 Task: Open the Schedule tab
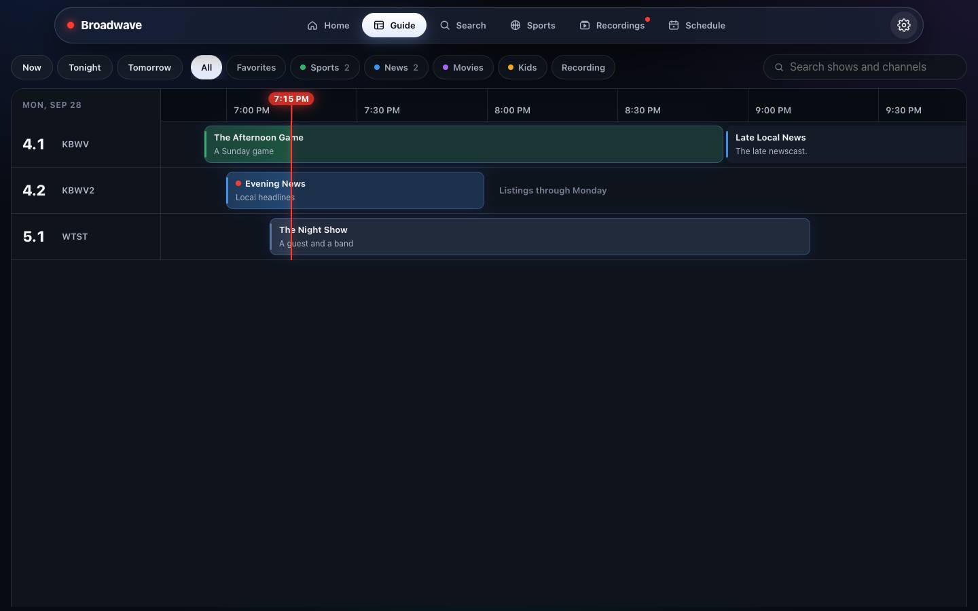[x=697, y=25]
